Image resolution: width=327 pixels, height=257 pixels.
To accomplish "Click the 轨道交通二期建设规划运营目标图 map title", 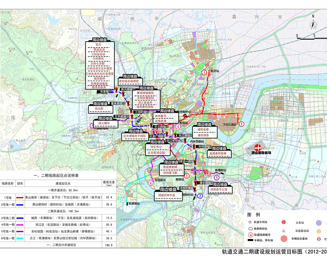I will [262, 251].
